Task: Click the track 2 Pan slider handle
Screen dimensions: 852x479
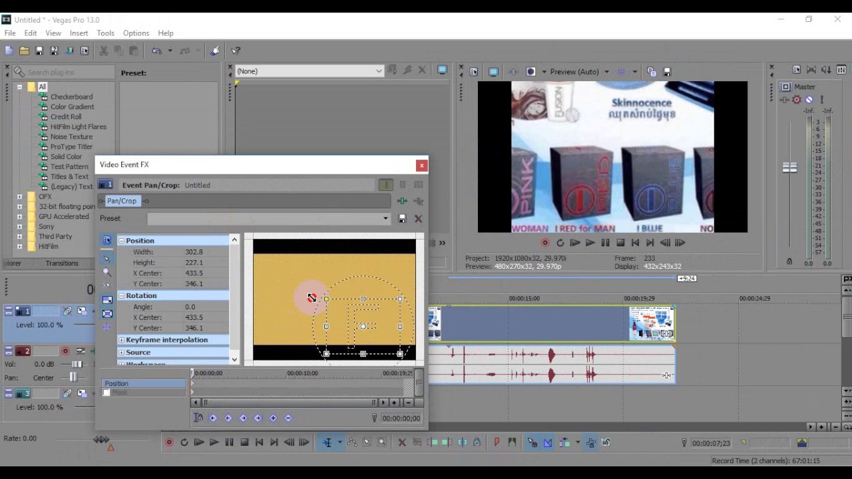Action: coord(73,378)
